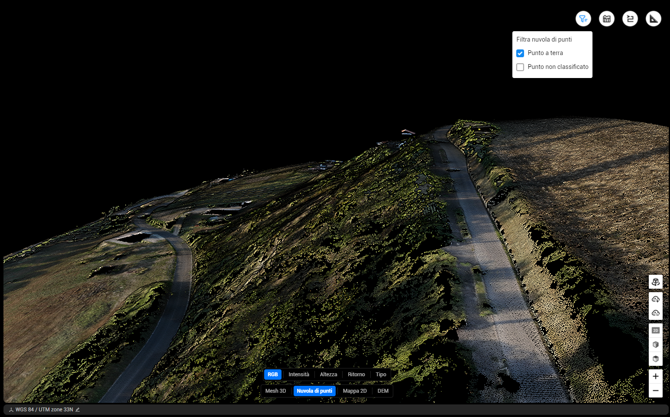Click the rotating cube 3D orbit icon

pos(655,282)
